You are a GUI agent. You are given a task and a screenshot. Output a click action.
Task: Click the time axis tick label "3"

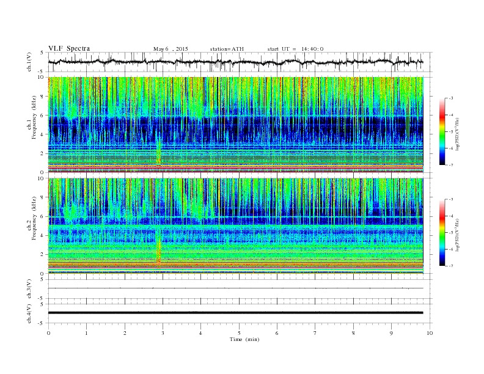163,333
